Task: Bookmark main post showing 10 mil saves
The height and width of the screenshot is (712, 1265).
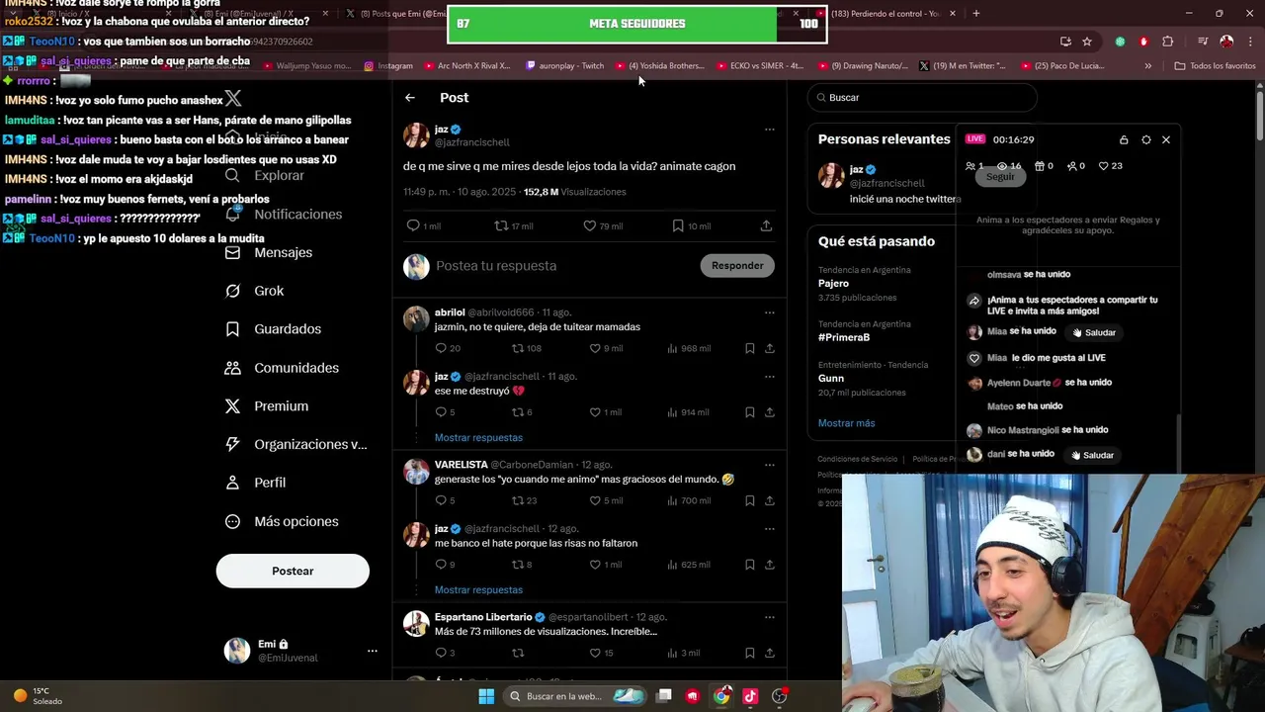Action: tap(678, 225)
